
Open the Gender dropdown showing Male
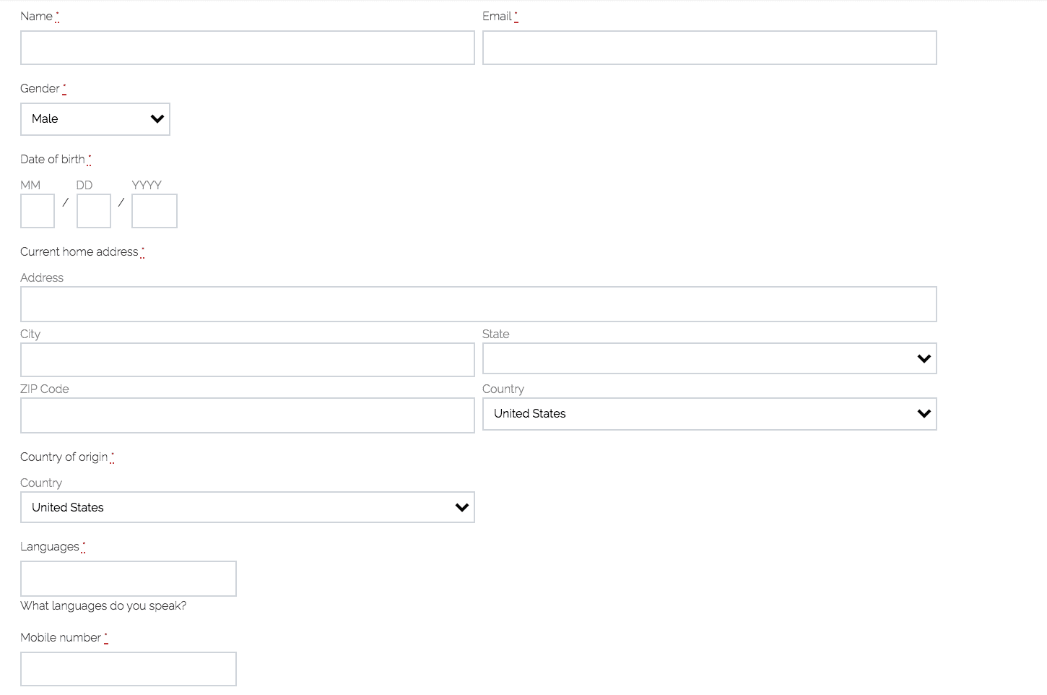[95, 119]
